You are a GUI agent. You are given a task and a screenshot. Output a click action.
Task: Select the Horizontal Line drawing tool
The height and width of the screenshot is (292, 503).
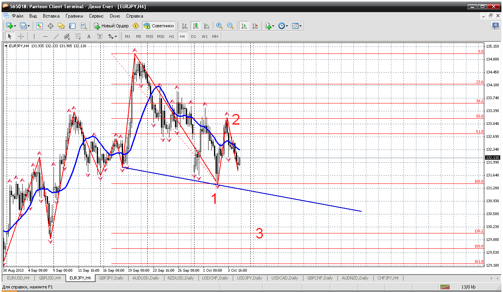click(45, 36)
